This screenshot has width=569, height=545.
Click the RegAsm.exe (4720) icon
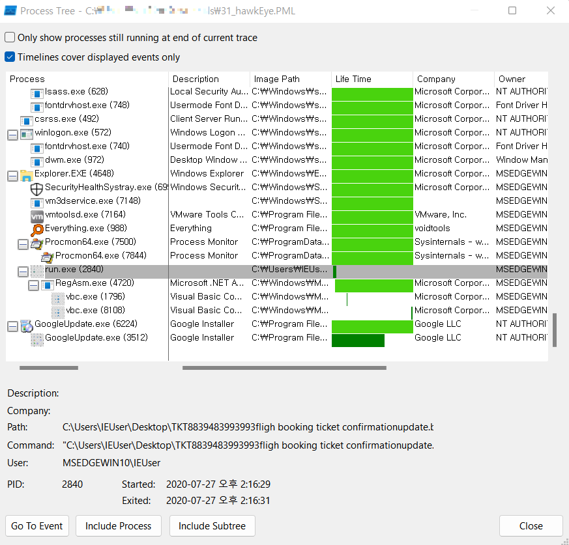pos(47,285)
